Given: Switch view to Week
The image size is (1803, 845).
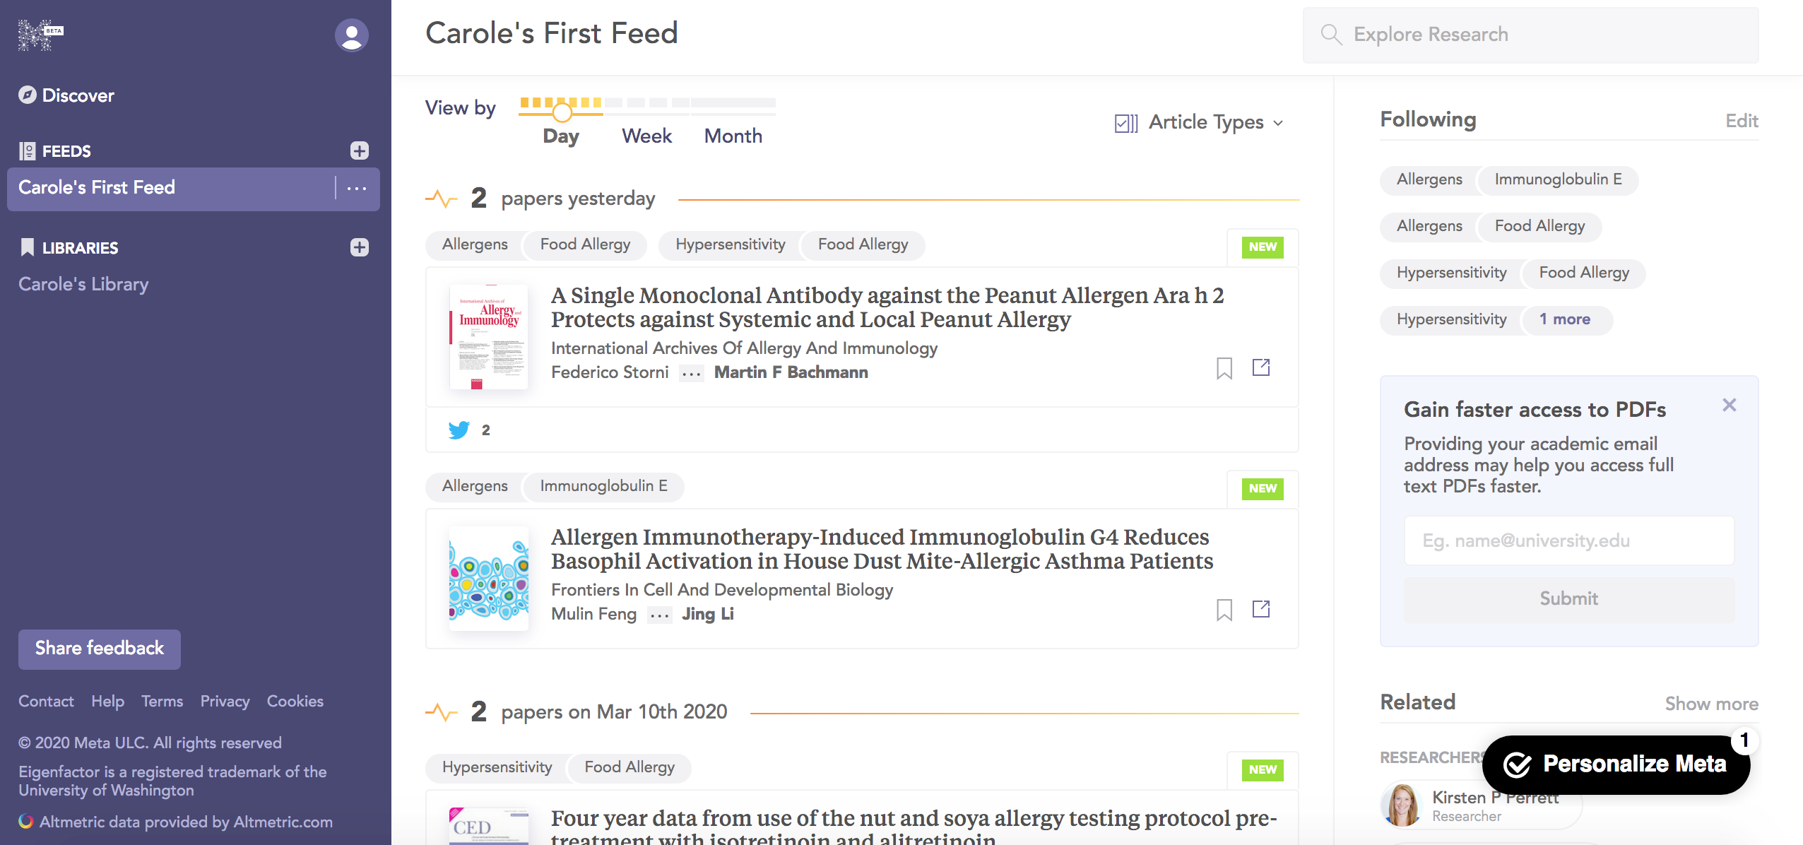Looking at the screenshot, I should 646,136.
